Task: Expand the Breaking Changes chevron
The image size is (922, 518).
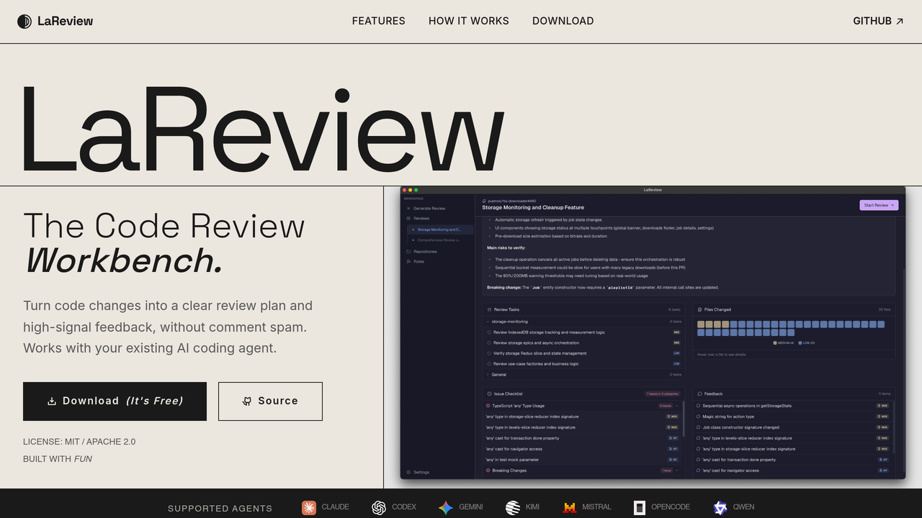Action: coord(677,471)
